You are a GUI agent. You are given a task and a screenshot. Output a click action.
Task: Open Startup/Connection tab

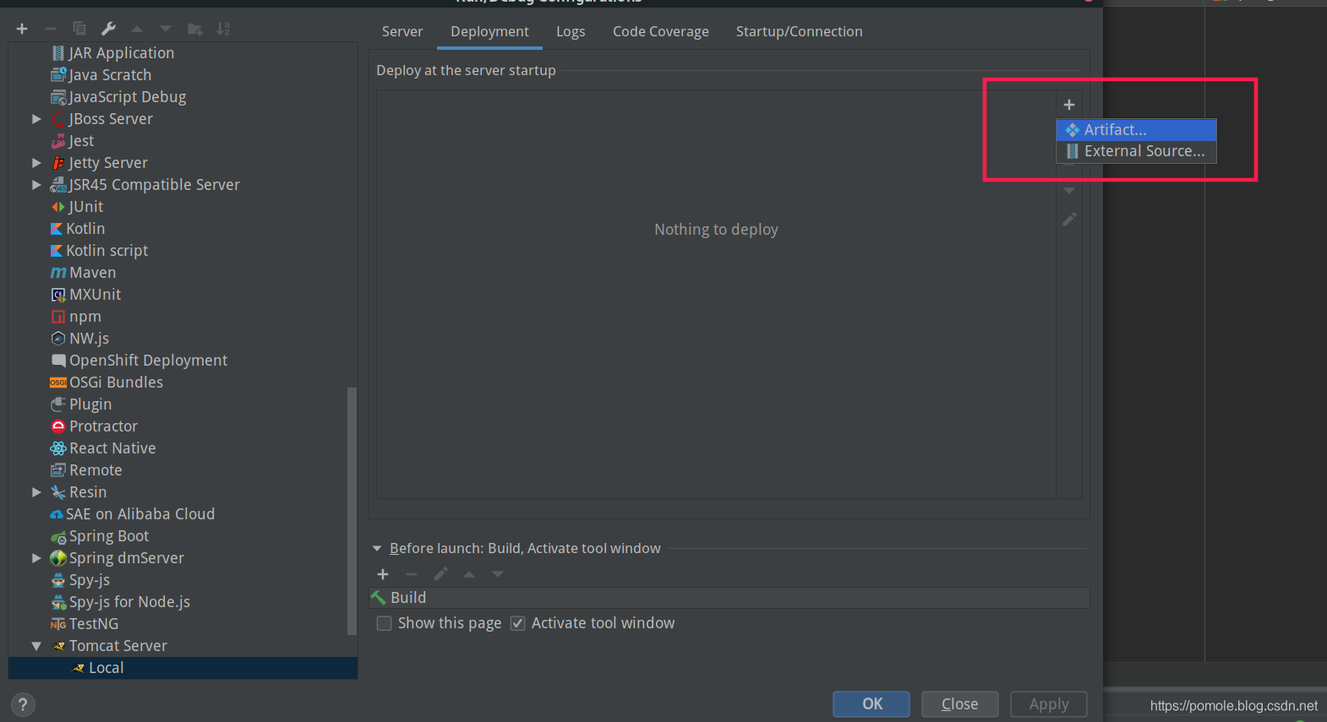(800, 32)
